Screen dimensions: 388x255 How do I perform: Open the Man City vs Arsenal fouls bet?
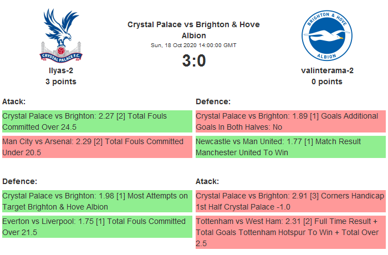click(97, 147)
